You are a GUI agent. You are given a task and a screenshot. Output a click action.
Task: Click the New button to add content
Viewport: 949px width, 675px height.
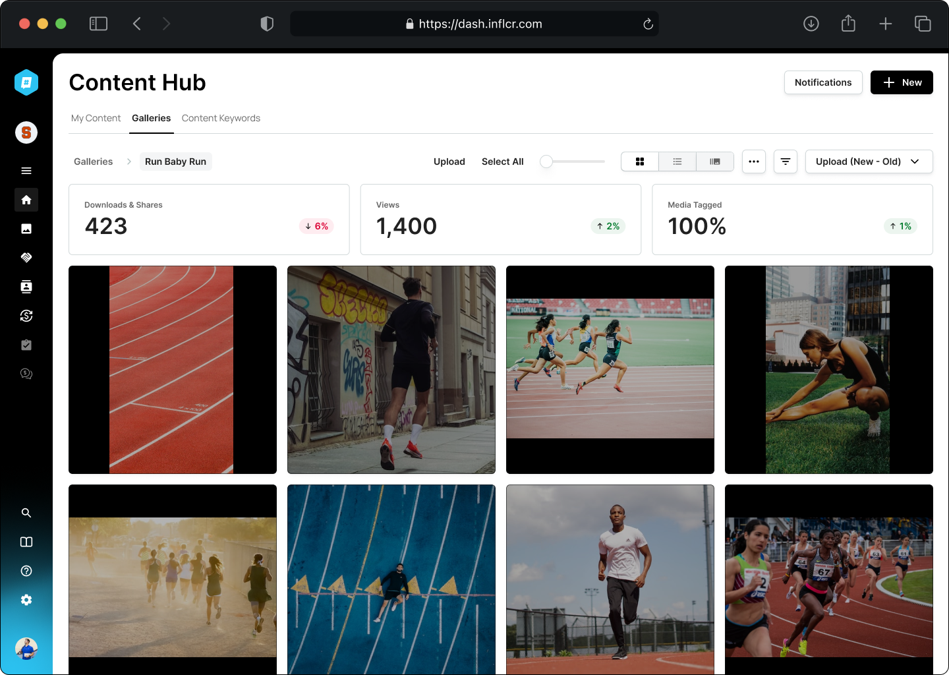click(902, 82)
